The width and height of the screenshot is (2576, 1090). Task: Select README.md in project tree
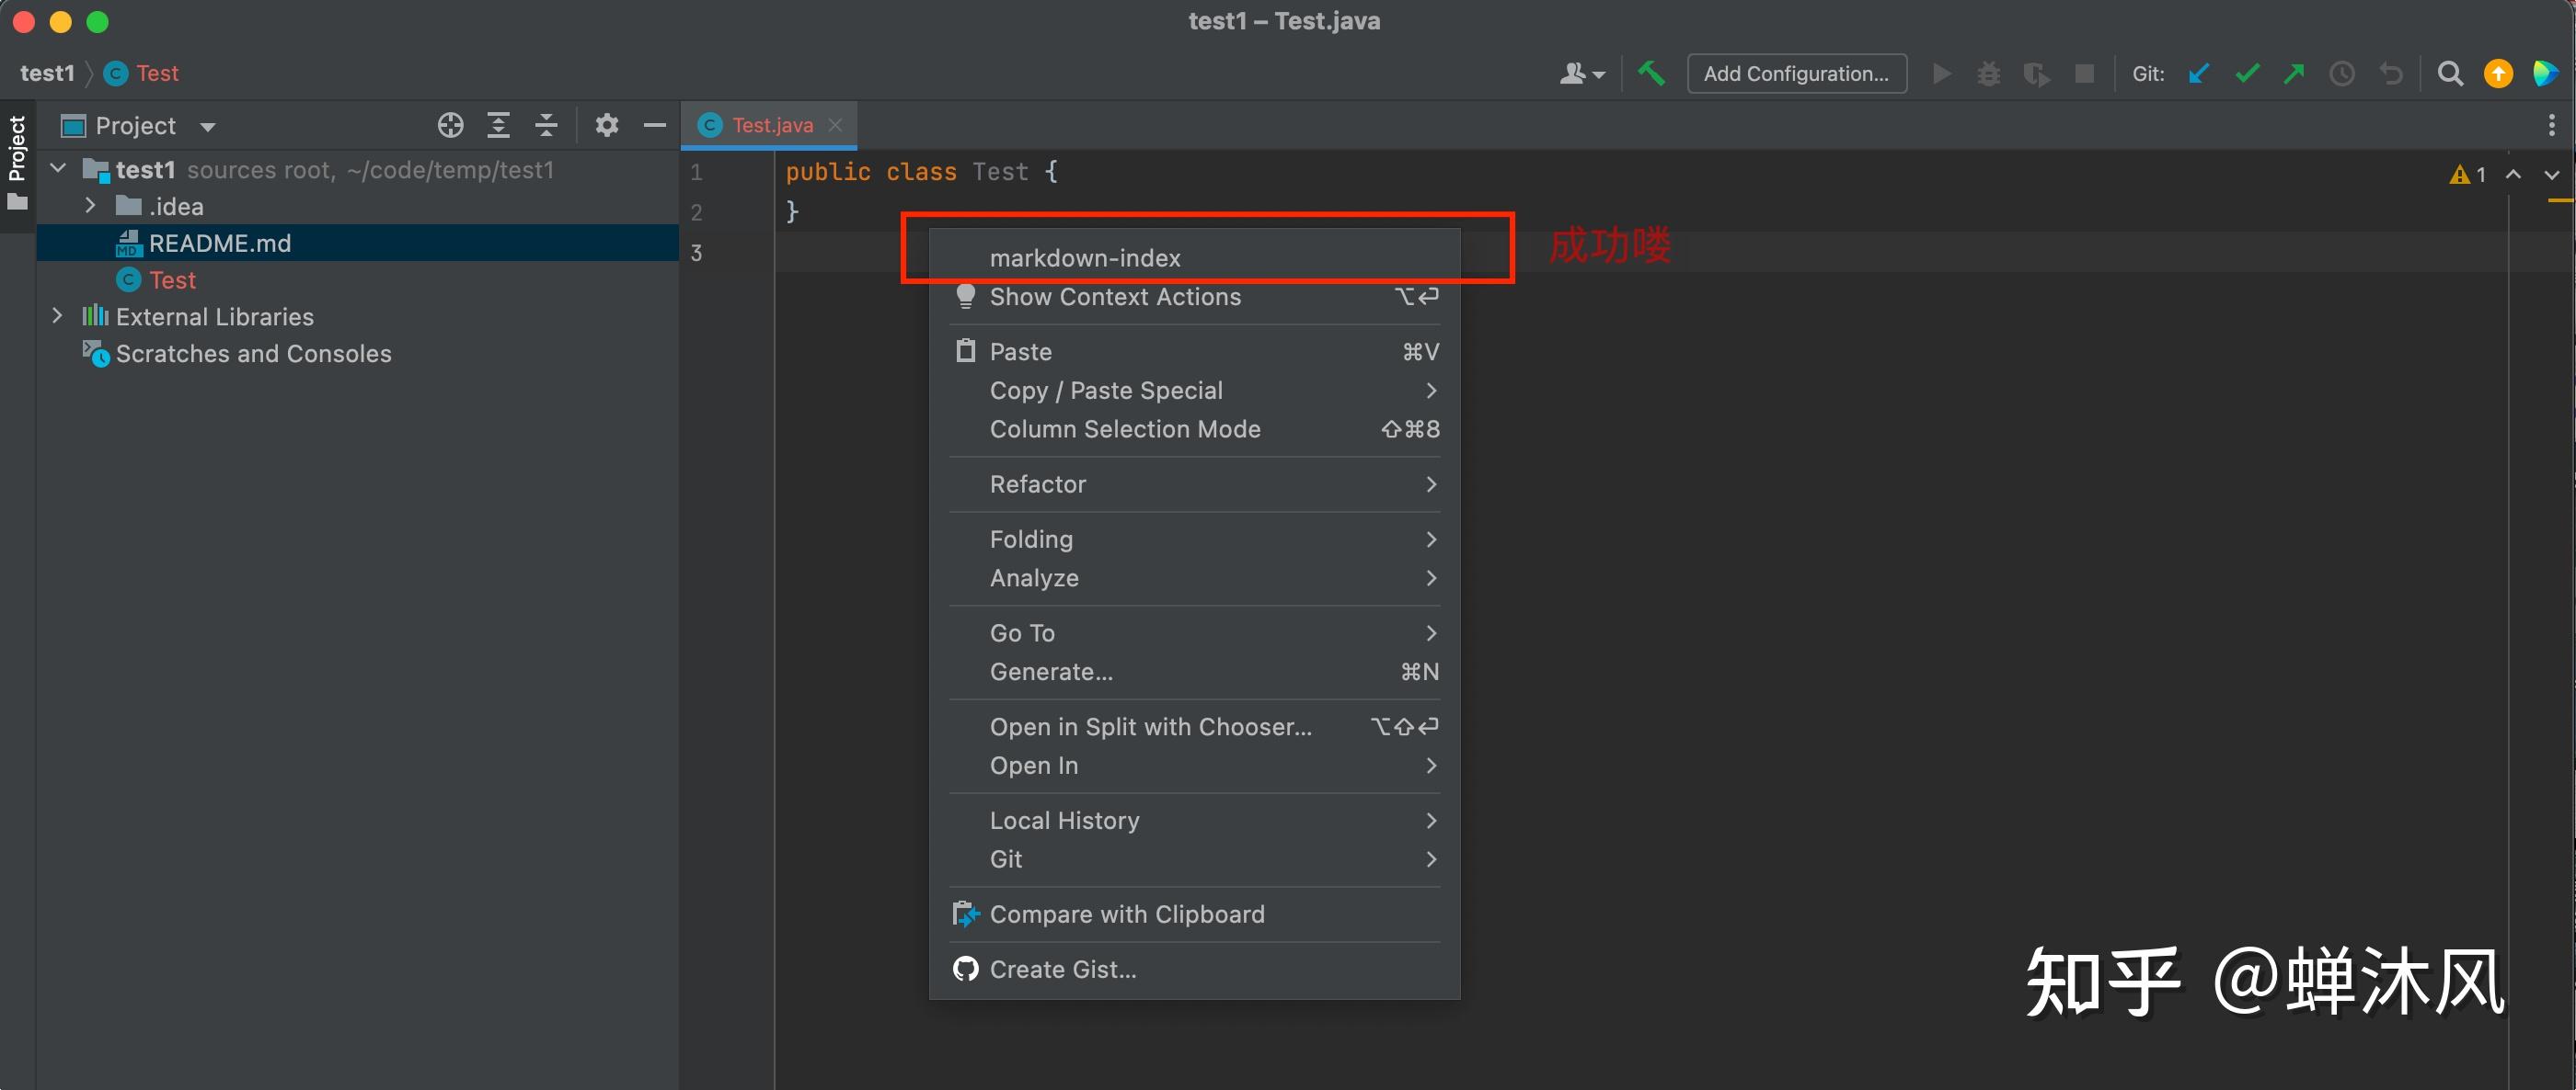219,244
